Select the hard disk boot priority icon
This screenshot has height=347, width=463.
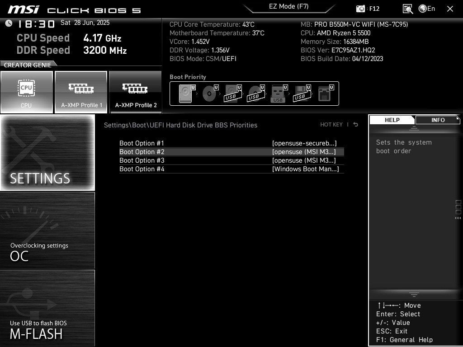pos(185,94)
